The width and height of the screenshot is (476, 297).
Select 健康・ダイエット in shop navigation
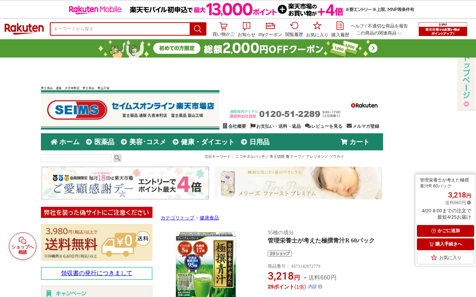click(x=203, y=142)
